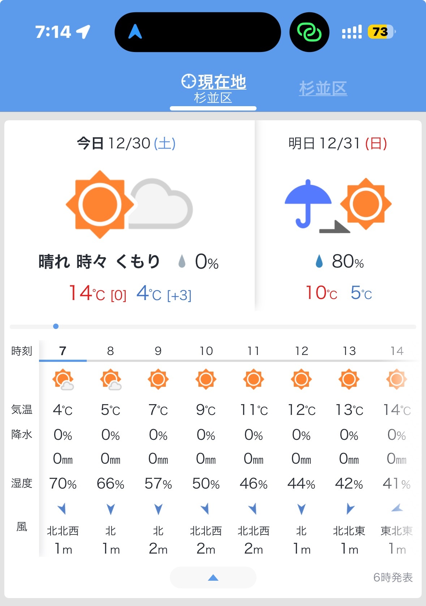Tap the blue raindrop icon beside 80%
This screenshot has height=606, width=426.
(x=319, y=261)
